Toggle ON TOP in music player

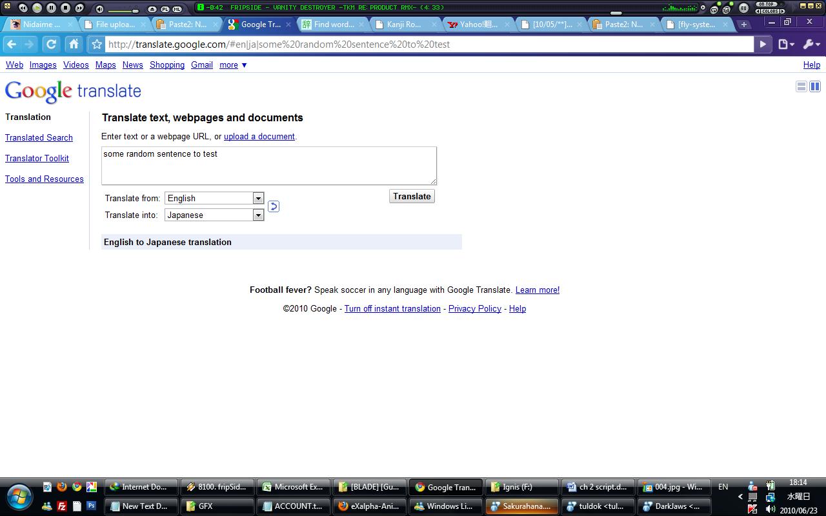point(767,5)
